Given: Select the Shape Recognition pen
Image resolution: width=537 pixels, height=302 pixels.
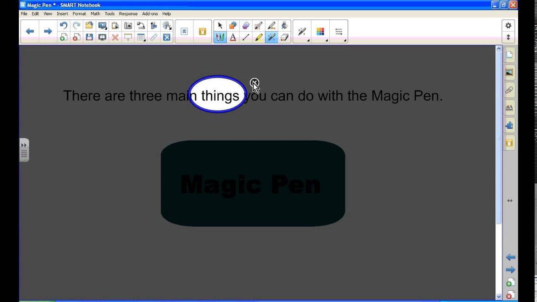Looking at the screenshot, I should click(259, 26).
